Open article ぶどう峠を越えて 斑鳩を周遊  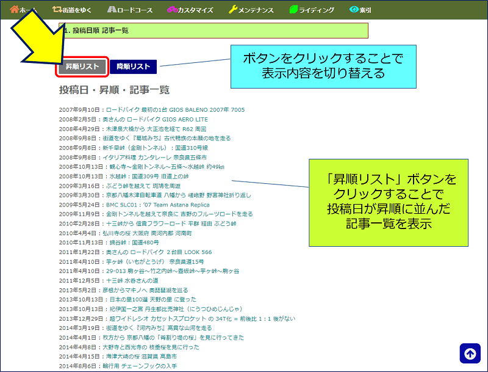pos(143,186)
